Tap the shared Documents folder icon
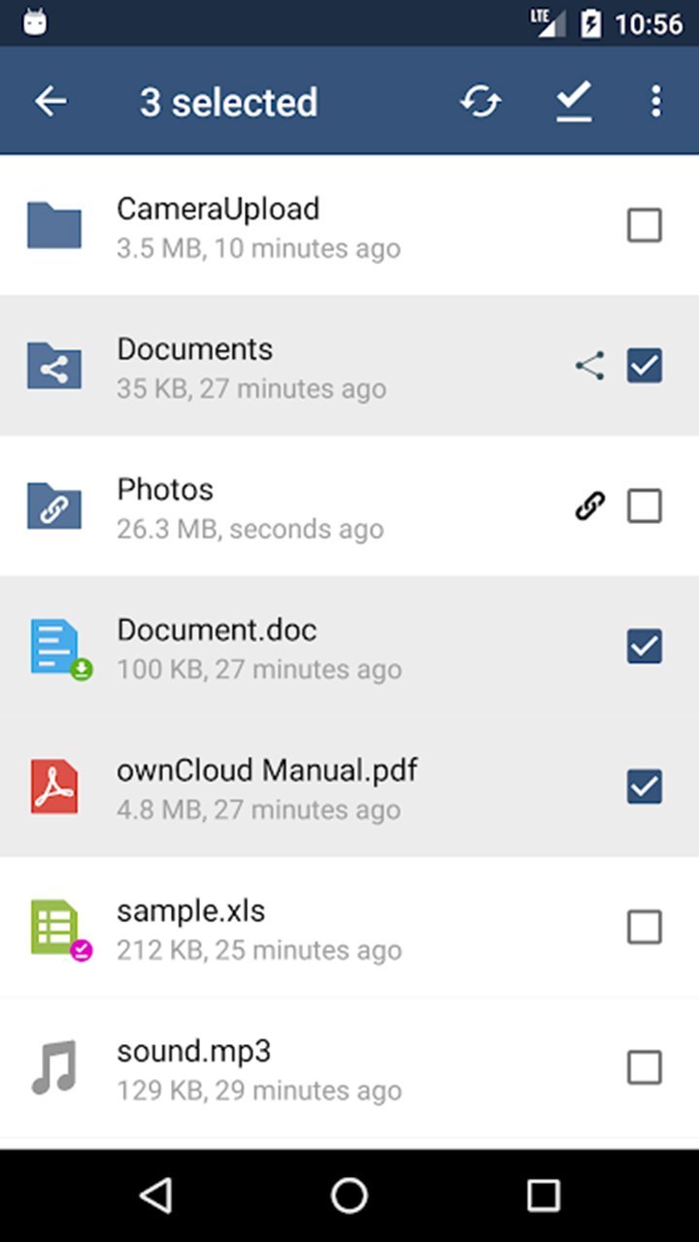 (x=54, y=366)
